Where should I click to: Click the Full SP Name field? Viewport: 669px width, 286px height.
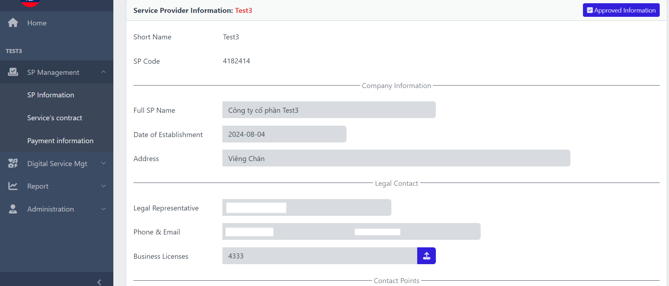(329, 110)
